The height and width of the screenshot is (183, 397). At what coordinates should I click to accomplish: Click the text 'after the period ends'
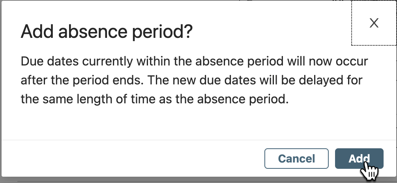(83, 80)
